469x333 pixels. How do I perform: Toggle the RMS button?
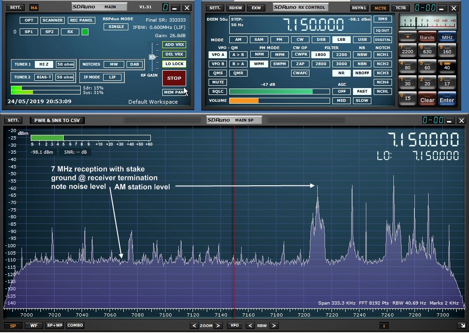pos(382,19)
